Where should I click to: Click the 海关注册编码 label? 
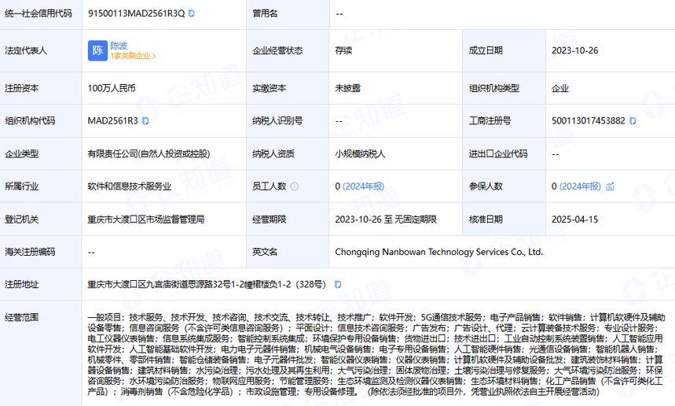30,252
